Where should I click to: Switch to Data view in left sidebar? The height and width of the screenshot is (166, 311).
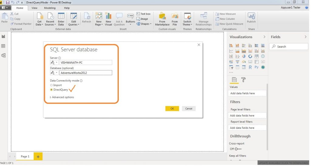click(3, 46)
